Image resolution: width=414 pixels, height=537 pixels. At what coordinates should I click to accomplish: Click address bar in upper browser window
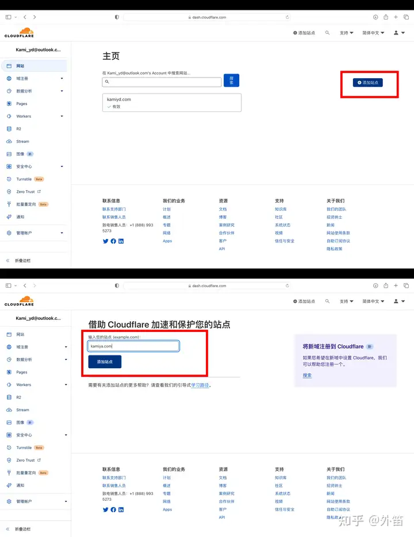pyautogui.click(x=207, y=17)
